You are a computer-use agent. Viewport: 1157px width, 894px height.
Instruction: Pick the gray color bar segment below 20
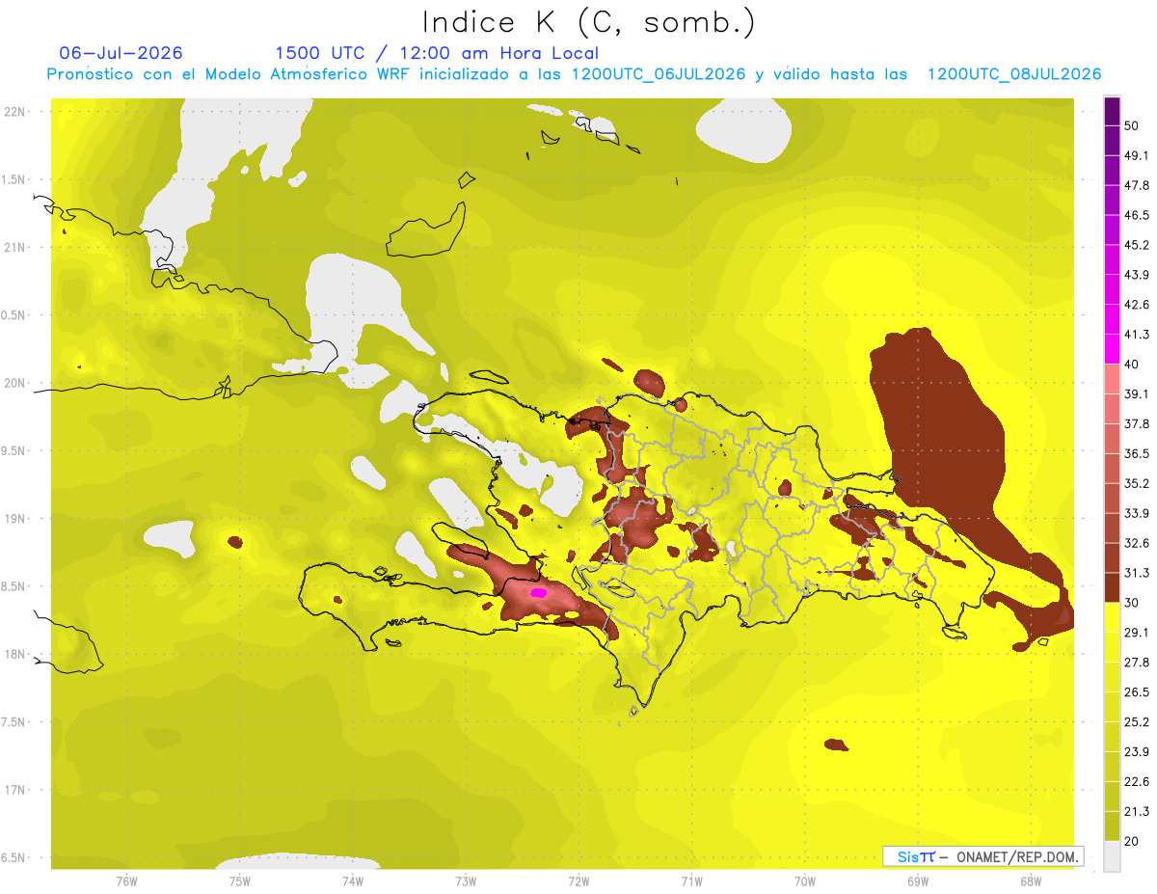[x=1112, y=856]
